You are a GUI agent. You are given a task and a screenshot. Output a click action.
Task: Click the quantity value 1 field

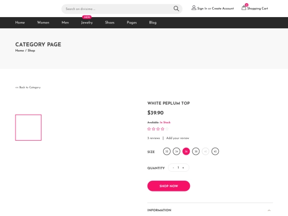178,167
